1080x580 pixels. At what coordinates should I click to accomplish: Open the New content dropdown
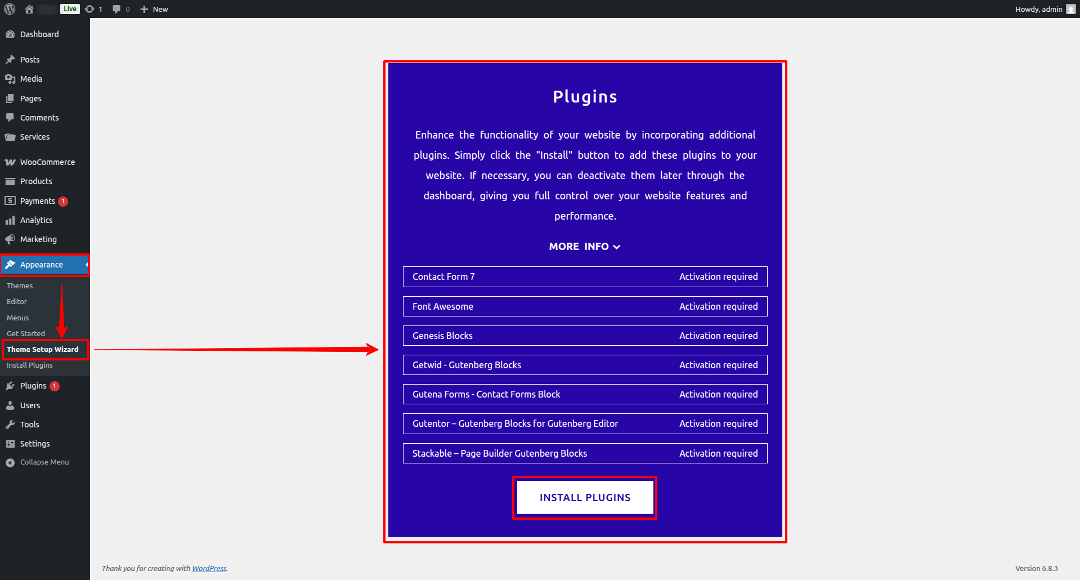[154, 9]
